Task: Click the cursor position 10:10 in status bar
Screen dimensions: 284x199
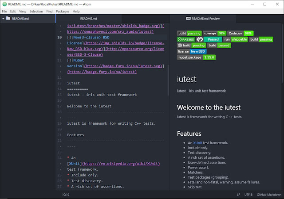Action: (66, 195)
